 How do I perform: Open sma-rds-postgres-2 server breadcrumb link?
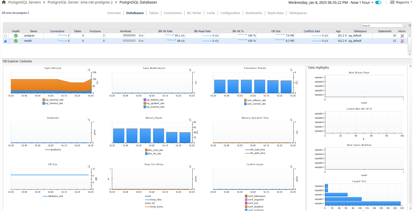(80, 2)
